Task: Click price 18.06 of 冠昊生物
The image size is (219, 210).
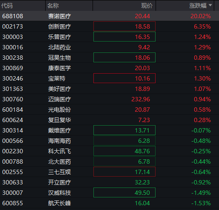Action: (143, 58)
